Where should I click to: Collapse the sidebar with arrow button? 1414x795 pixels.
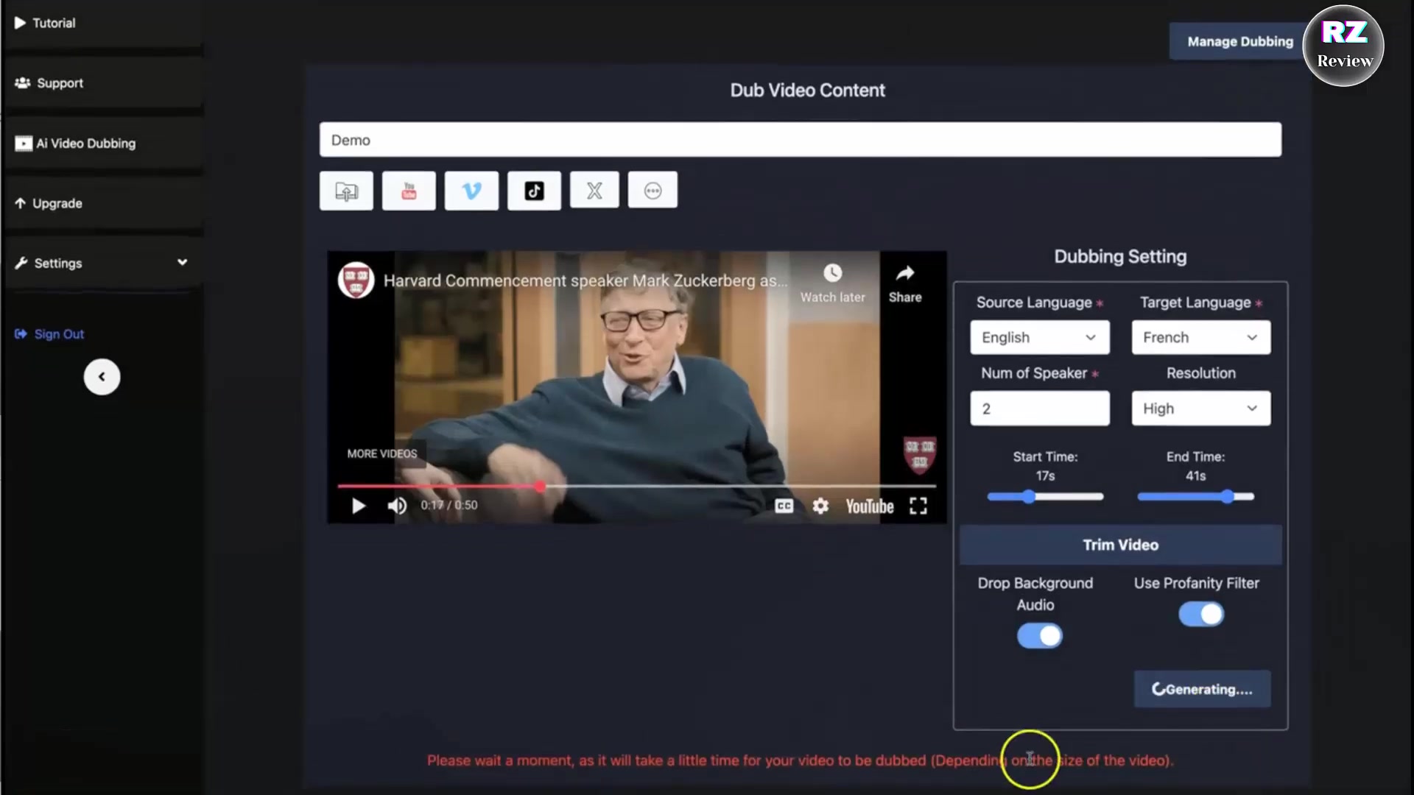(102, 377)
